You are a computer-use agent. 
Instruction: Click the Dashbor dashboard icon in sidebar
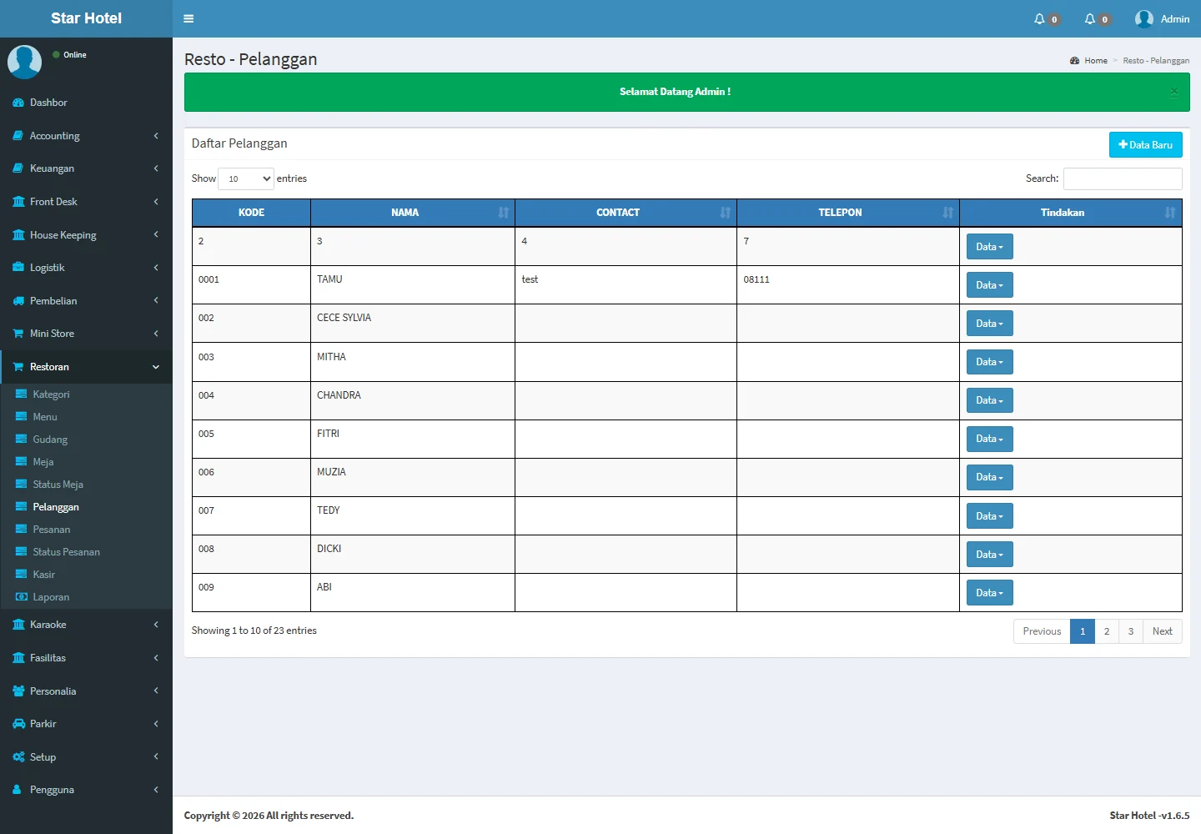click(18, 103)
